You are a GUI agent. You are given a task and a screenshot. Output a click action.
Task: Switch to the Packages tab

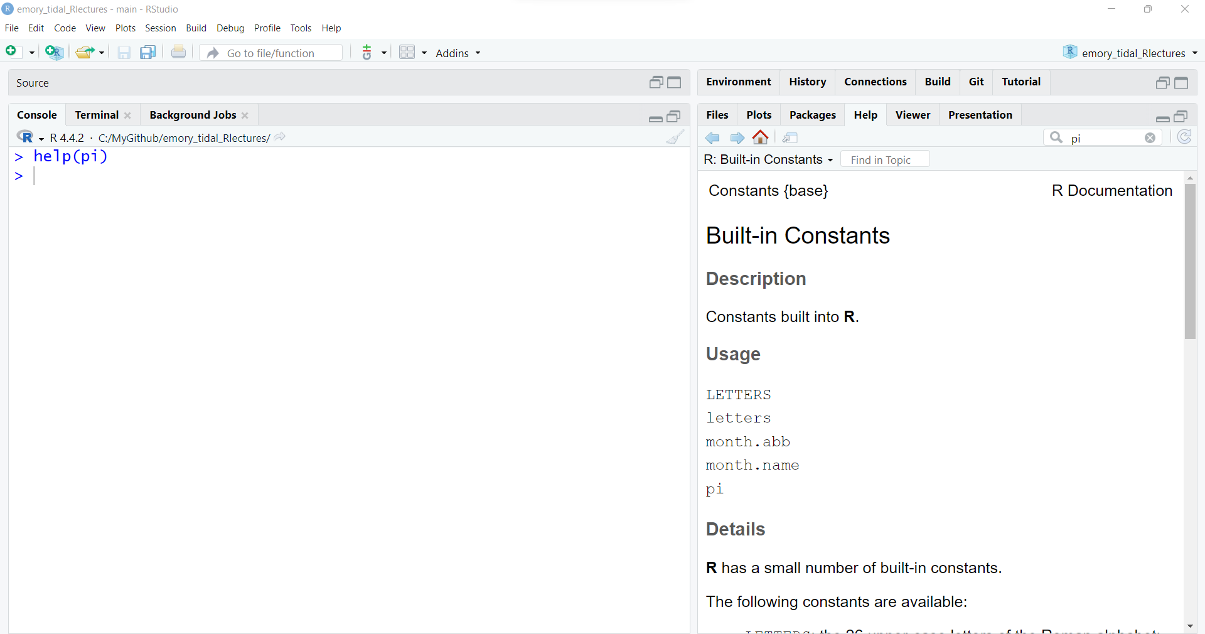(x=812, y=115)
